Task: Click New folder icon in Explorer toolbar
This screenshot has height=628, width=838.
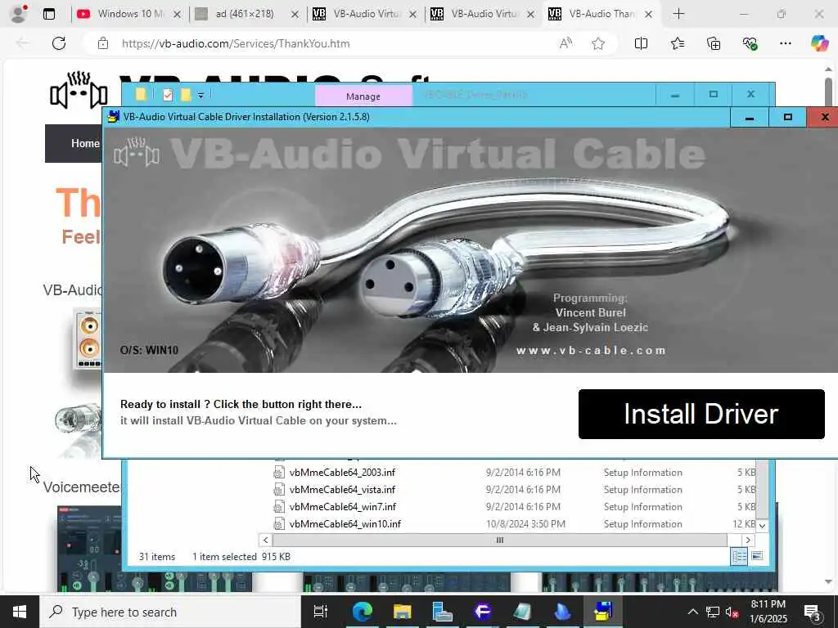Action: [x=186, y=95]
